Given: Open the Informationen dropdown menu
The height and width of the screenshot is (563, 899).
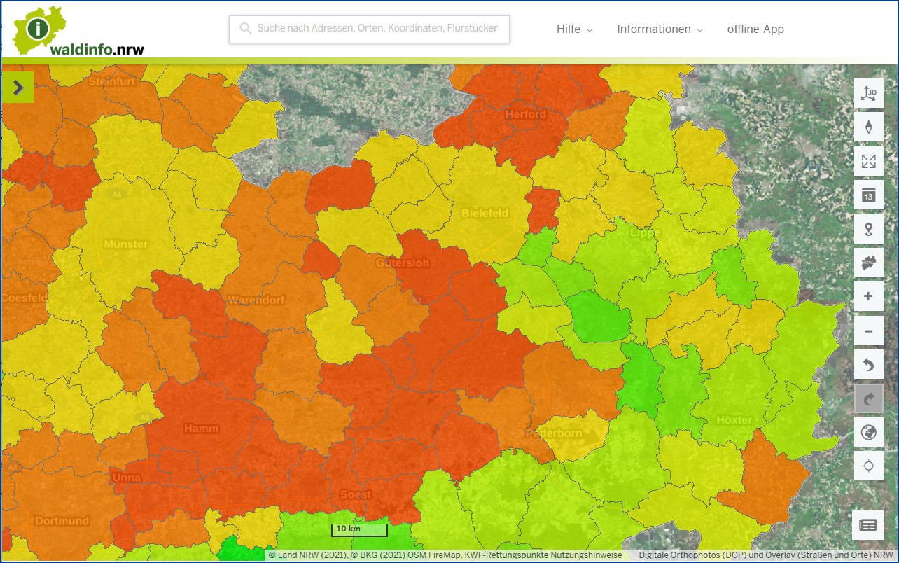Looking at the screenshot, I should pos(660,29).
